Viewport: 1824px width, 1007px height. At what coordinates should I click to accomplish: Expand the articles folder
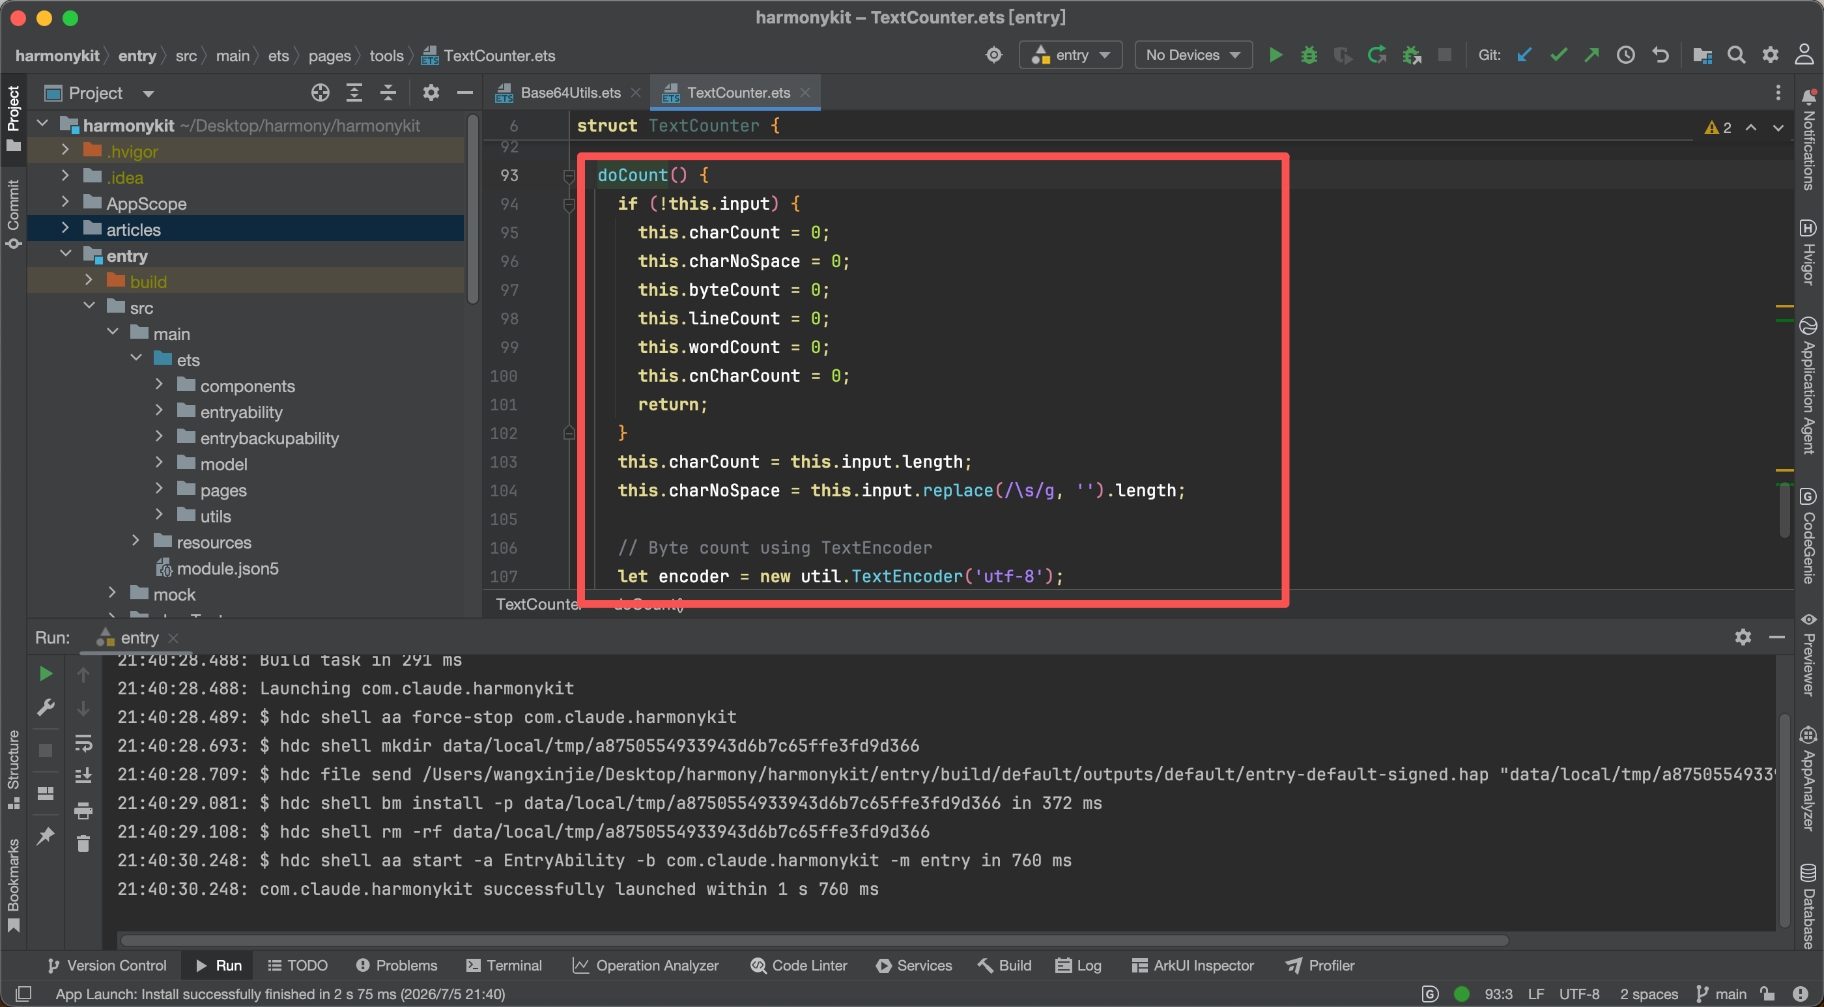pos(65,228)
